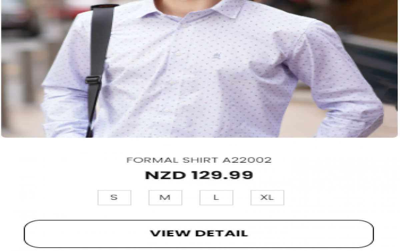400x251 pixels.
Task: Choose the L size option
Action: coord(216,197)
